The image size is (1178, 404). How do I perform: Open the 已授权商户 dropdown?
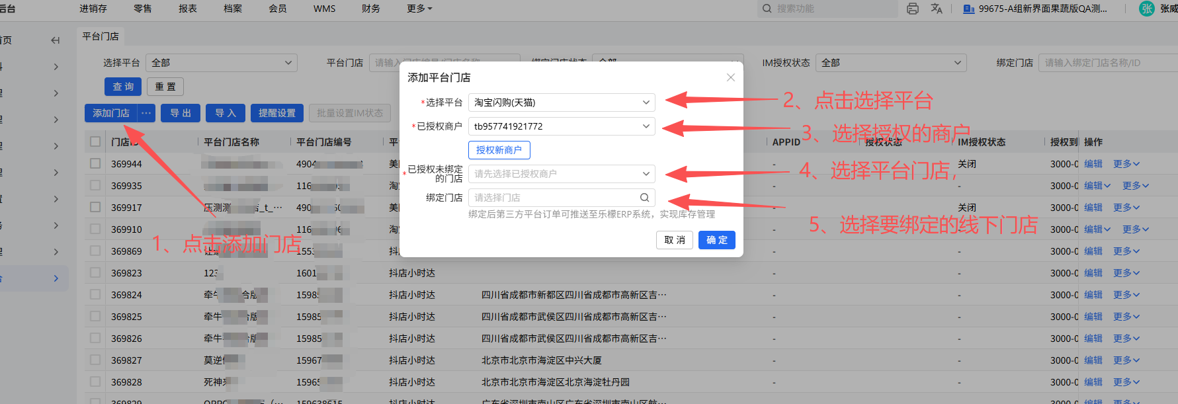(562, 126)
